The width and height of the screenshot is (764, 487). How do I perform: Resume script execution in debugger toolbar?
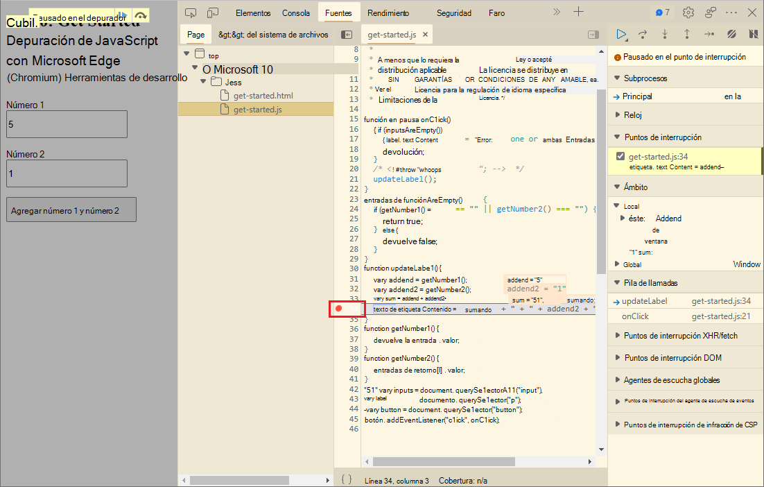(x=621, y=34)
